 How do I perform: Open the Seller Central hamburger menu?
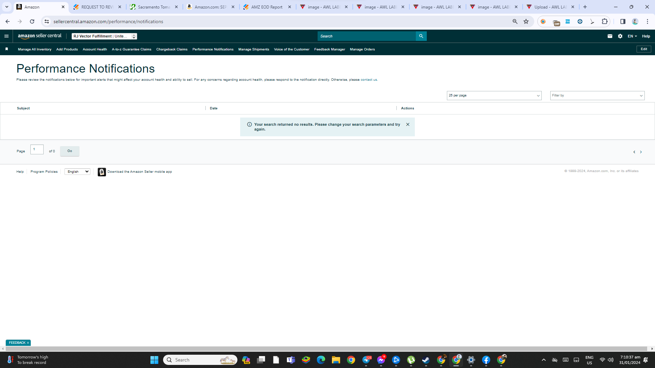tap(6, 36)
